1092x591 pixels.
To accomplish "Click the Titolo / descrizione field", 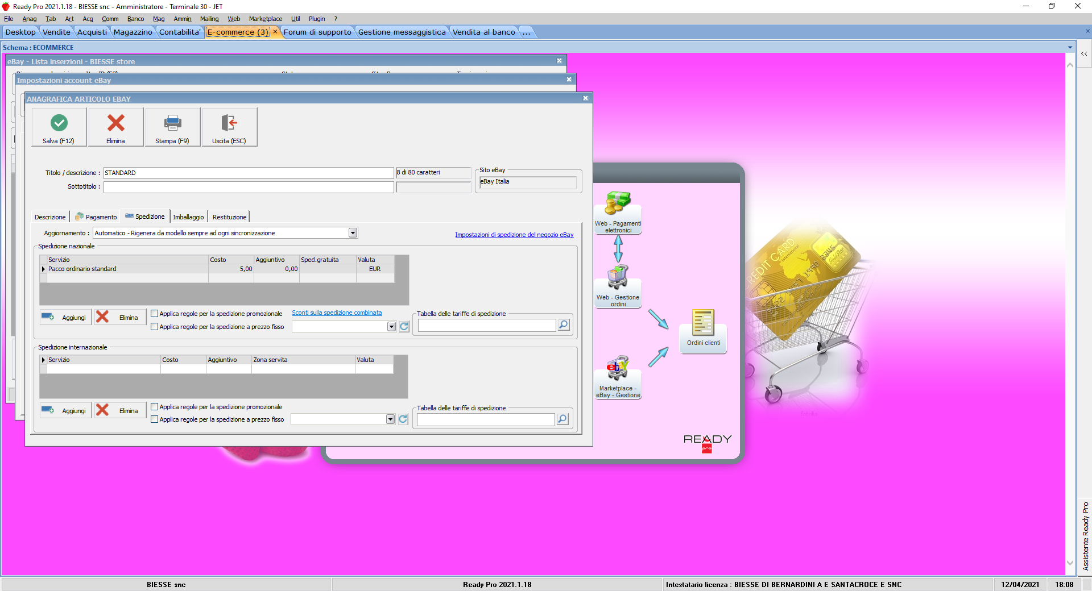I will 249,173.
